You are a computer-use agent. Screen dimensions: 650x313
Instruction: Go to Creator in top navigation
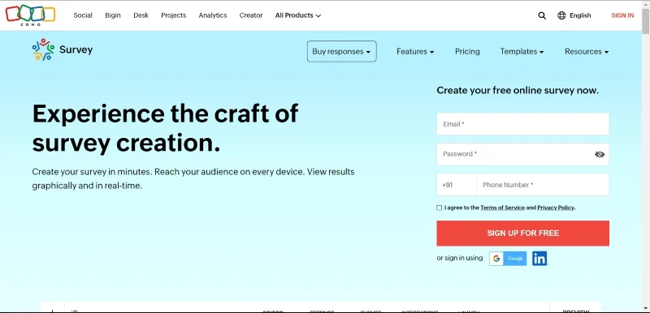251,15
